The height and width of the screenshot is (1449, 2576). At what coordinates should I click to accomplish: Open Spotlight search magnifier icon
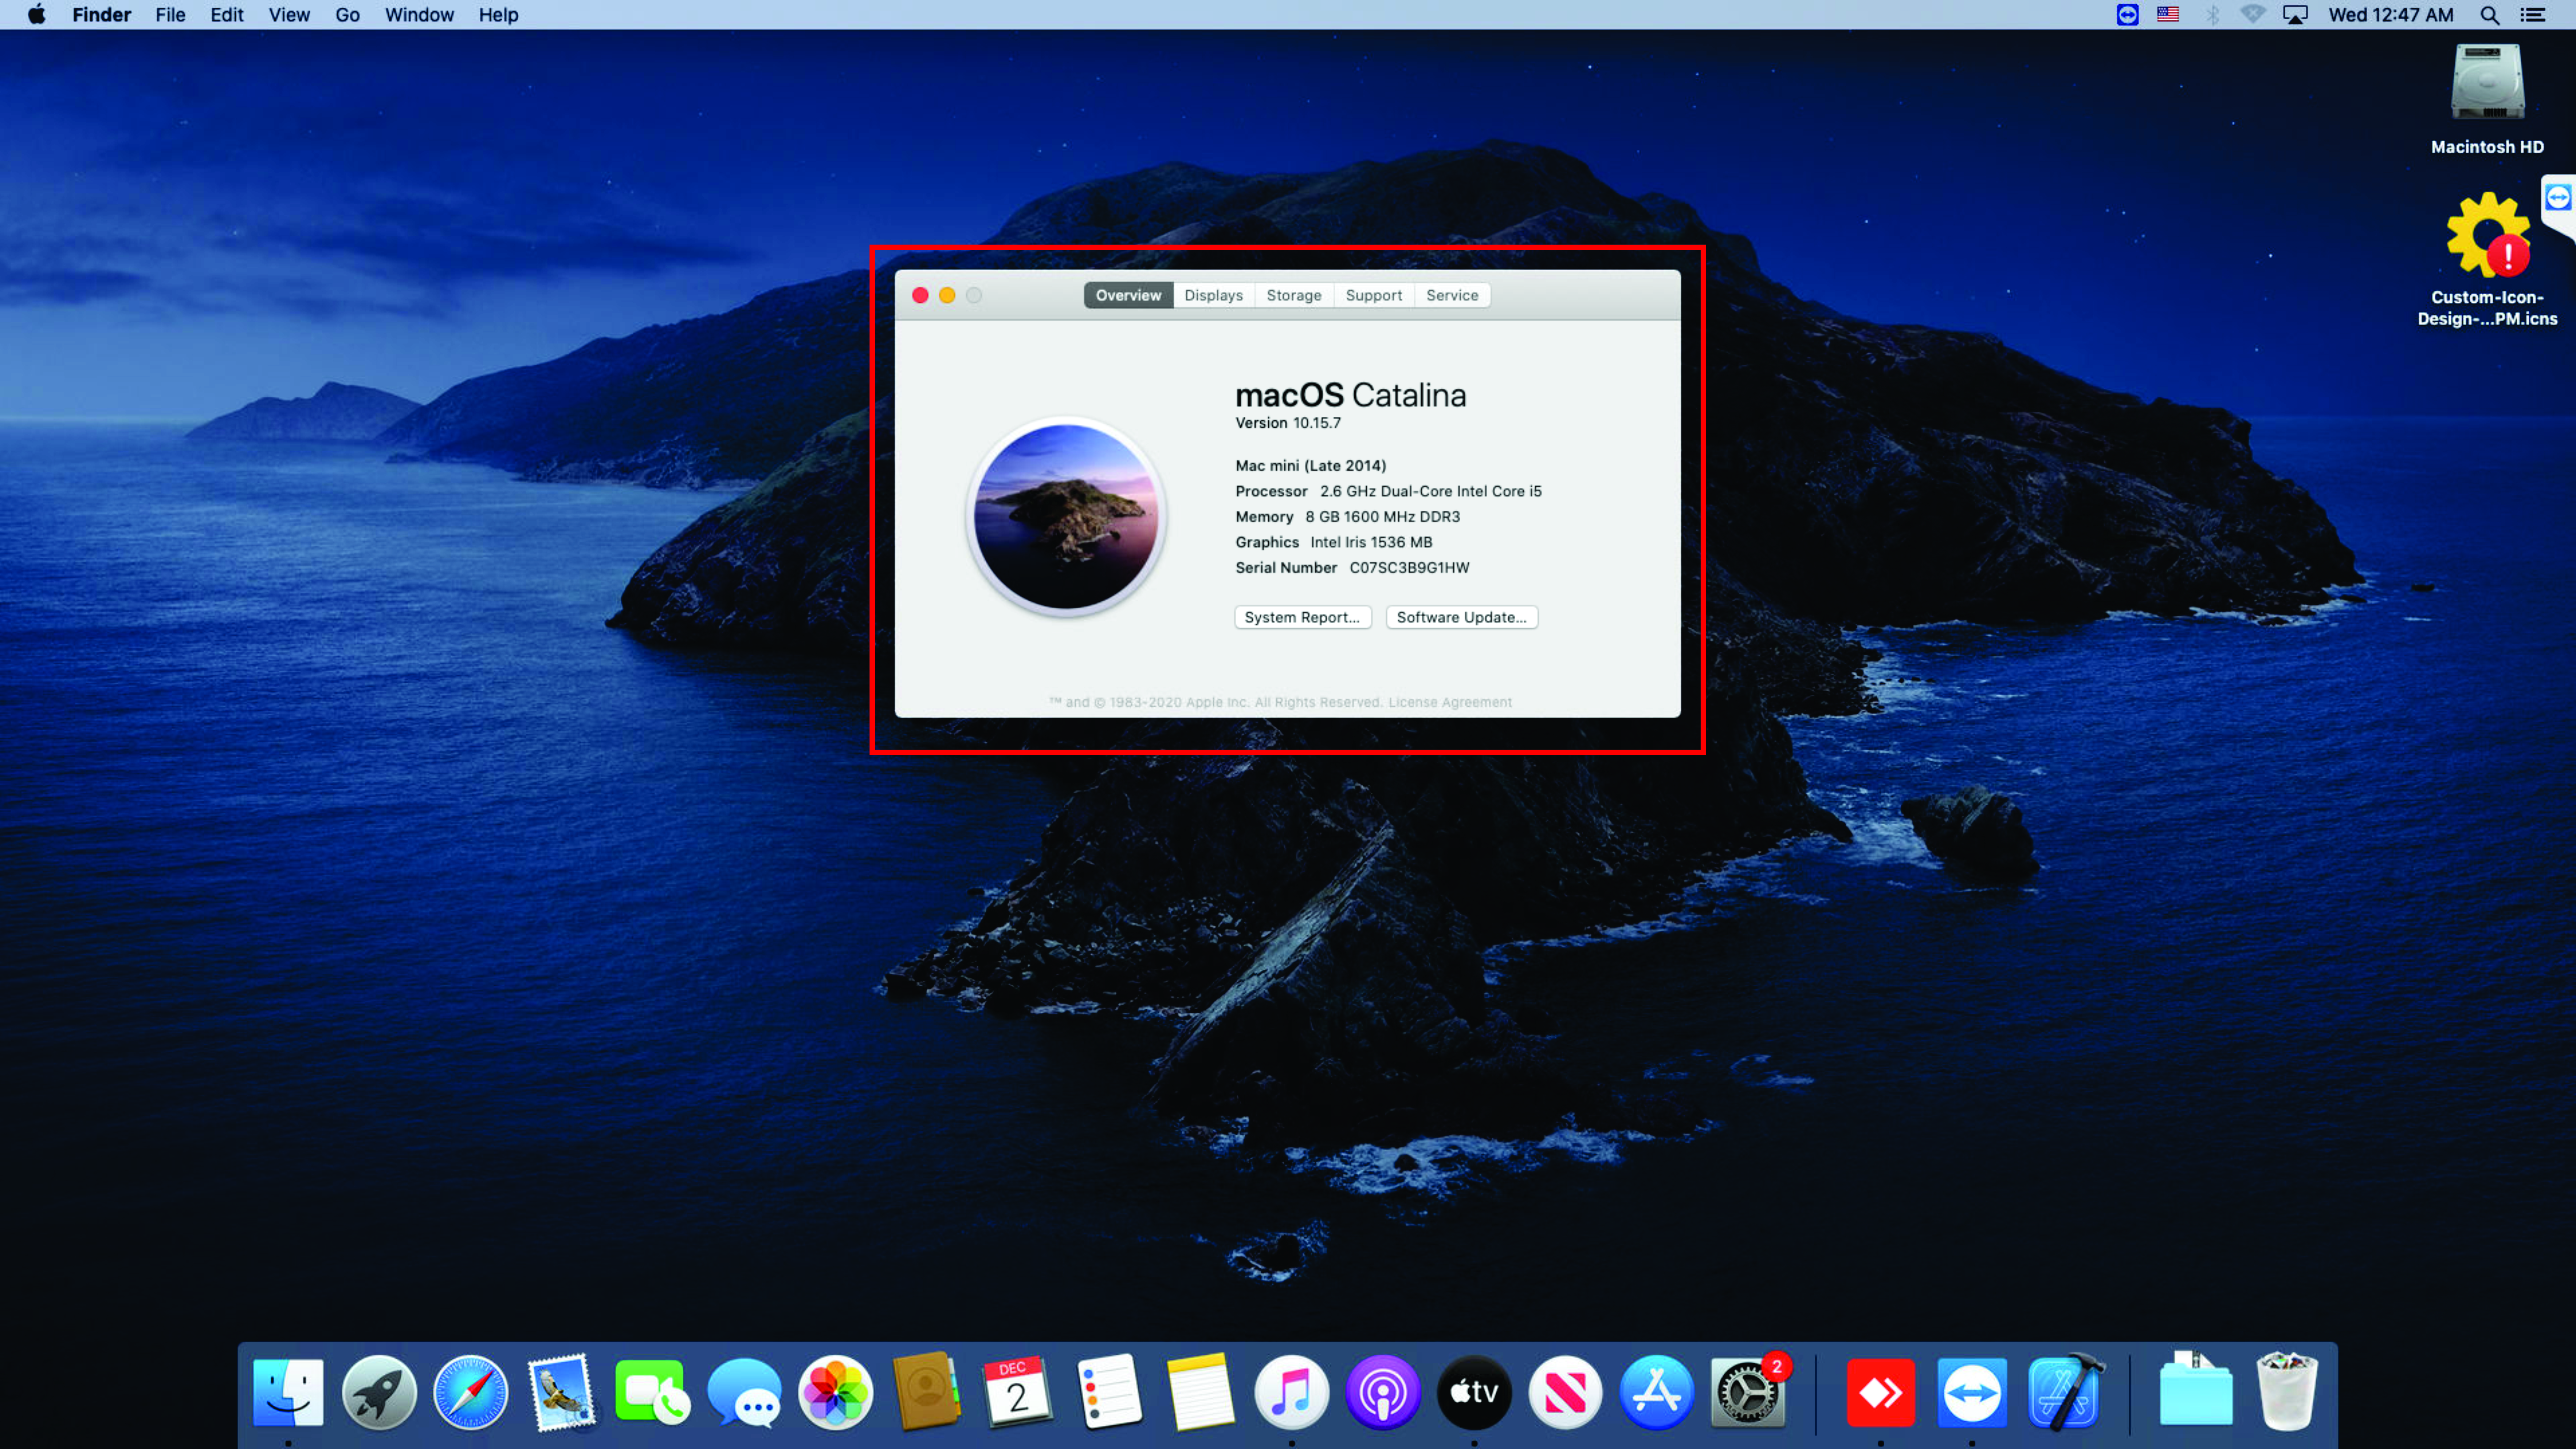pos(2489,15)
